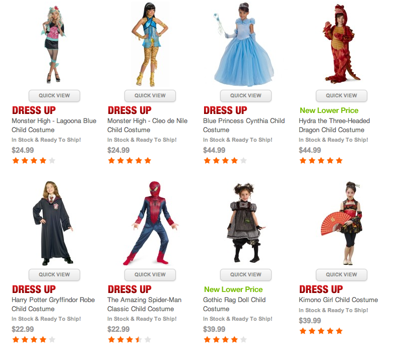The height and width of the screenshot is (353, 395).
Task: View the red dragon costume product image
Action: 342,44
